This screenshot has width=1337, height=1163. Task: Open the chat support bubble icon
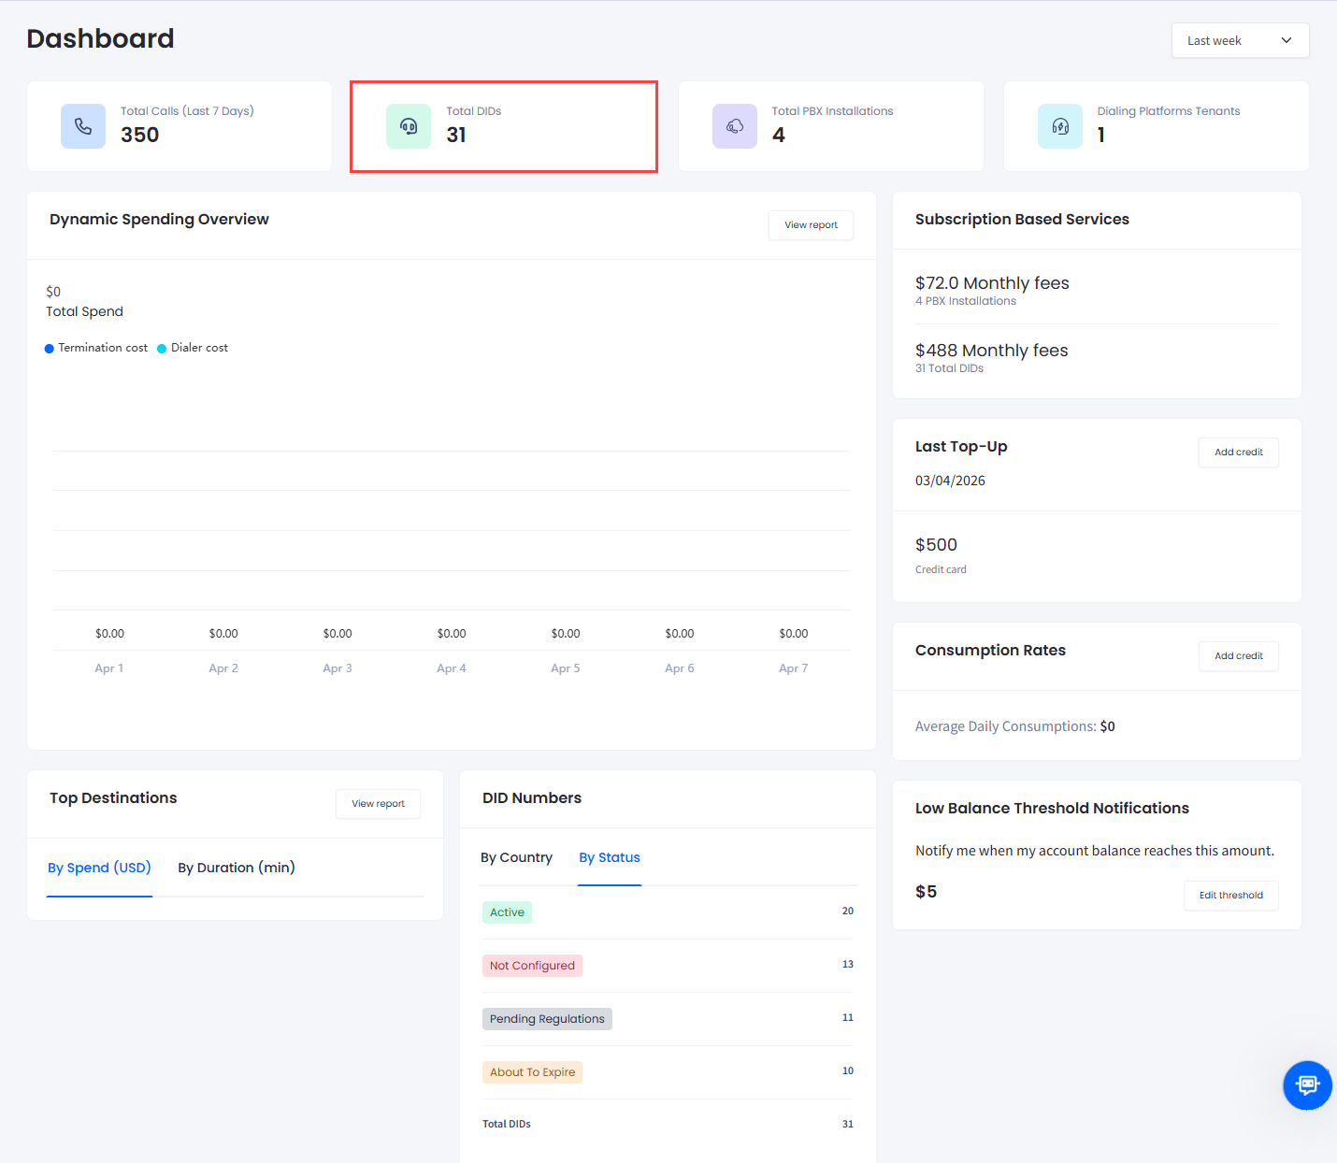point(1307,1085)
